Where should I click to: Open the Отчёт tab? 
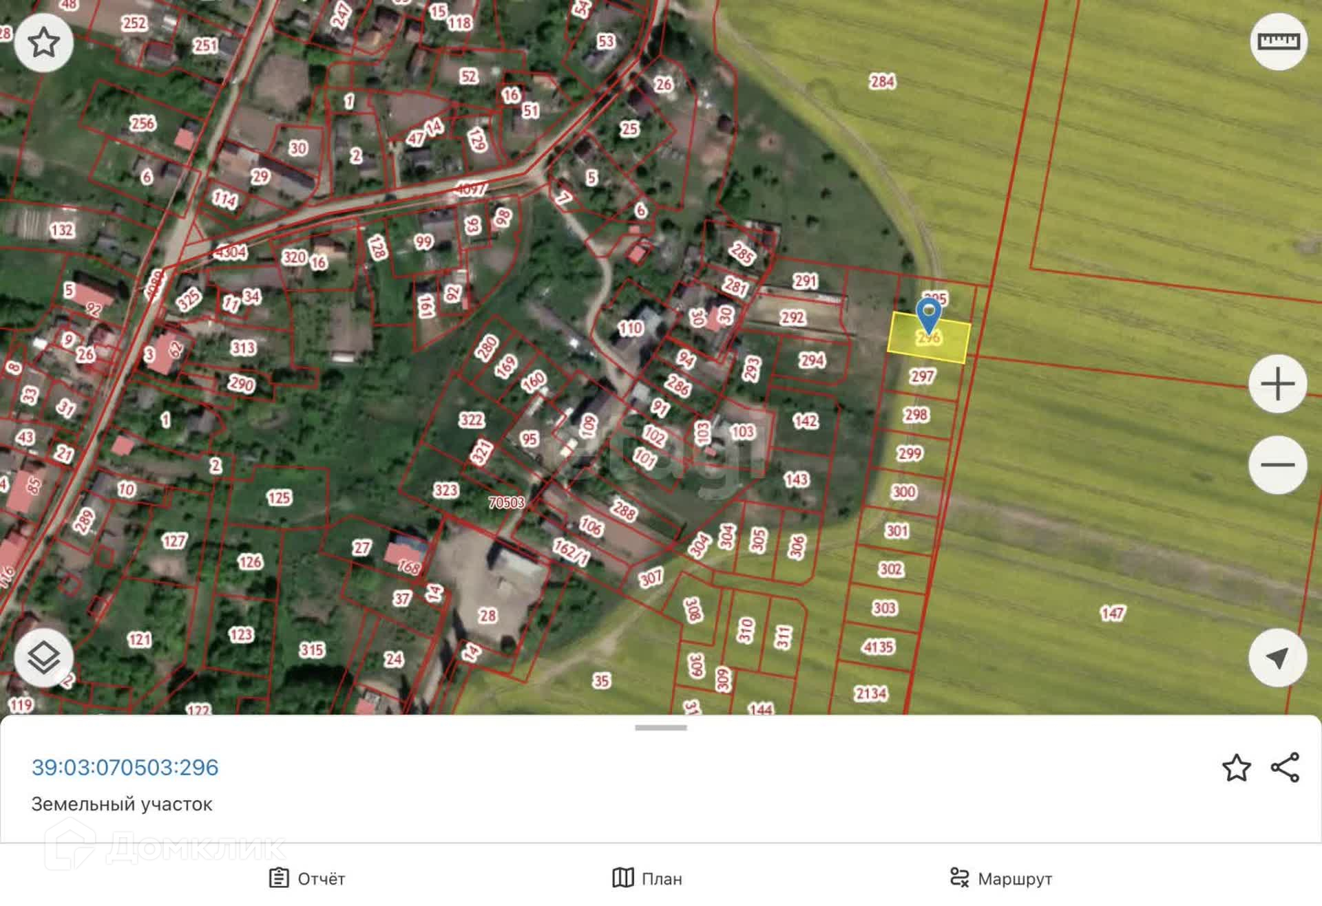[307, 878]
